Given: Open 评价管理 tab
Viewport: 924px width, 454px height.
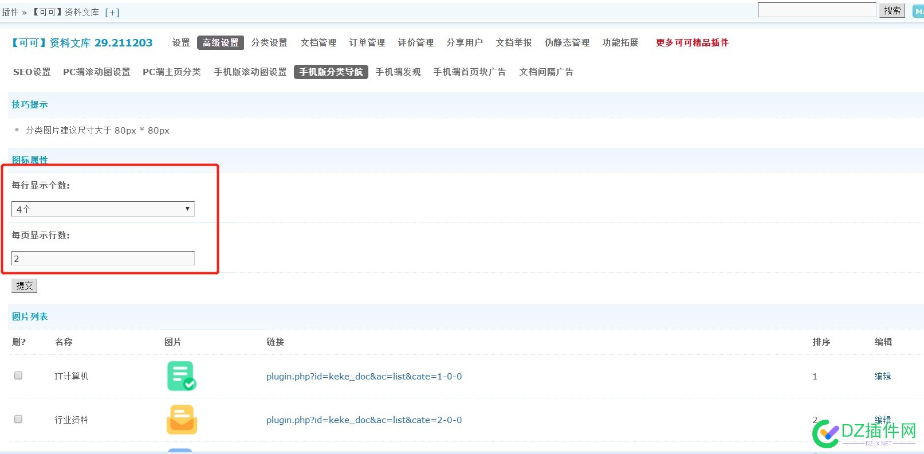Looking at the screenshot, I should 416,43.
